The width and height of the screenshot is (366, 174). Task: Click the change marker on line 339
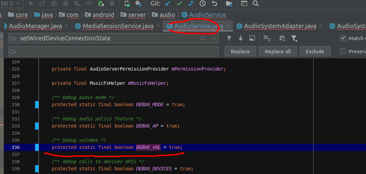37,169
